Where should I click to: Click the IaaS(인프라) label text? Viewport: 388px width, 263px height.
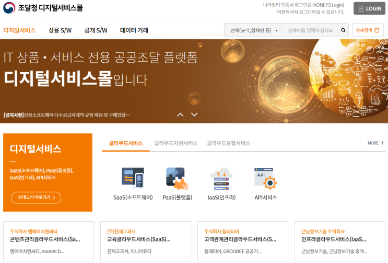pos(221,197)
